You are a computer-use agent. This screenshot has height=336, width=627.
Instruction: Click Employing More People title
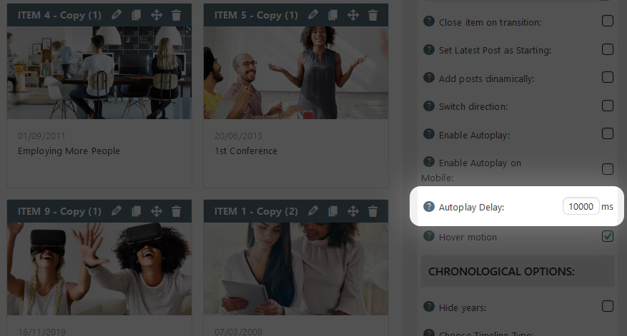coord(69,151)
